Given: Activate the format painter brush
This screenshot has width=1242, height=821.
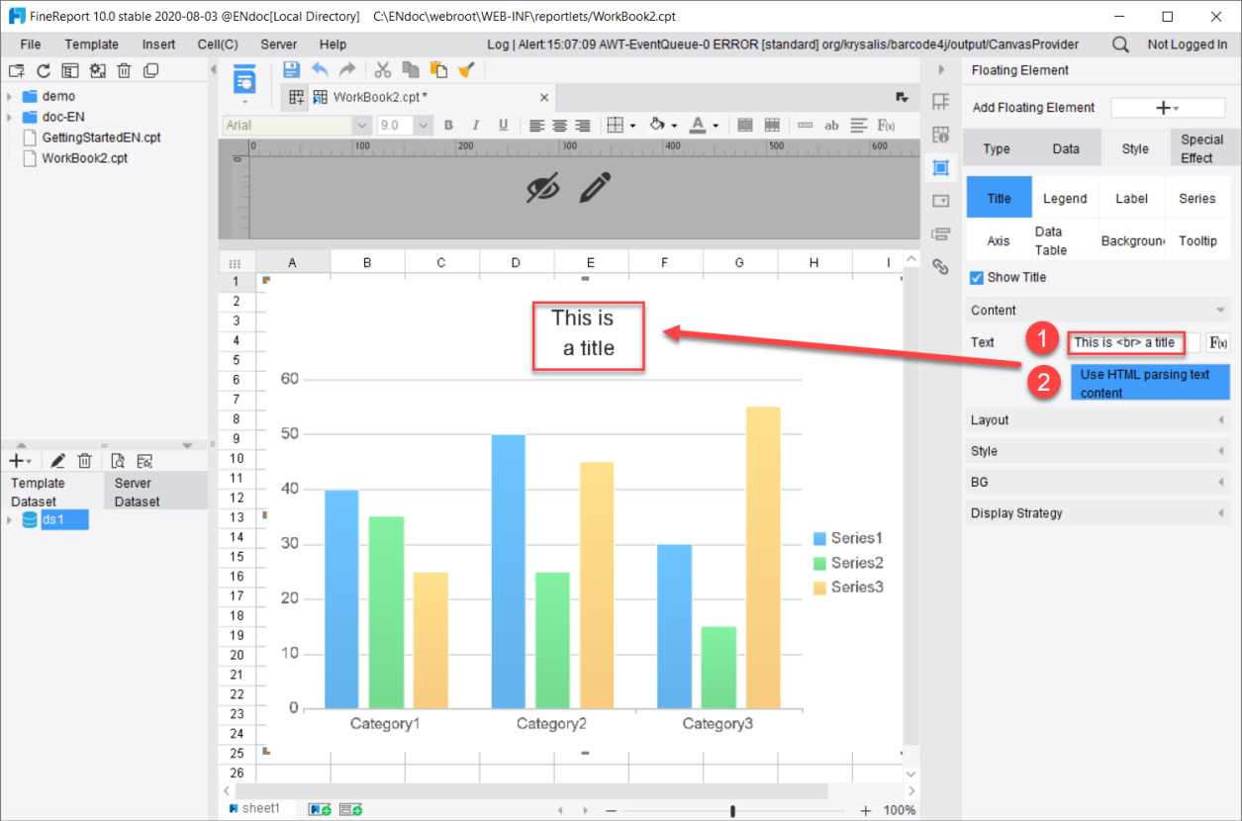Looking at the screenshot, I should tap(466, 69).
